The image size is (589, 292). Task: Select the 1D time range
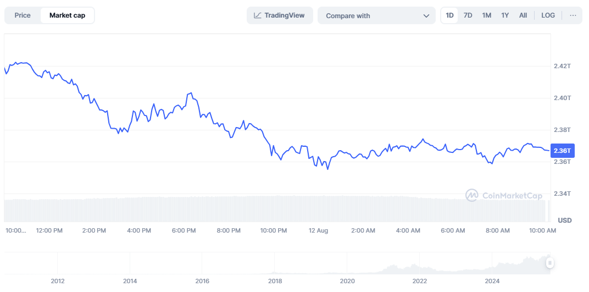point(449,15)
